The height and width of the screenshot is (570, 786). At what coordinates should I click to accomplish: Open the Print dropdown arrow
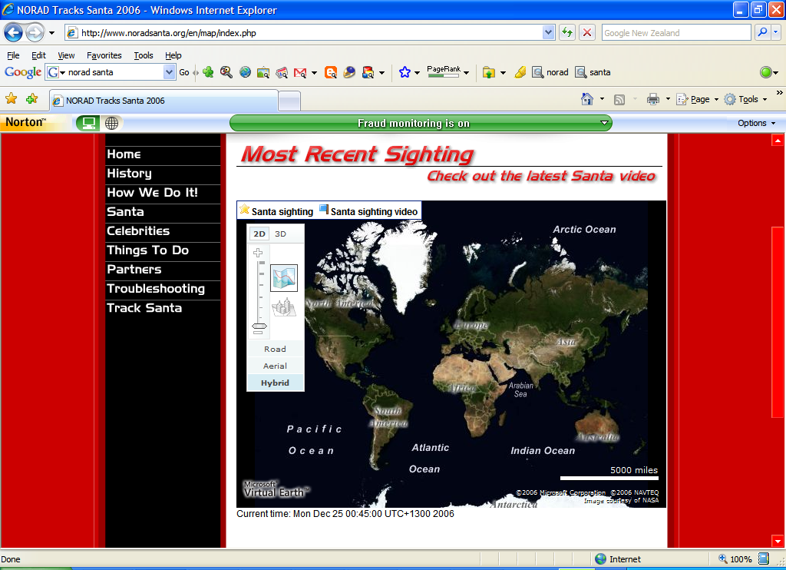(668, 99)
